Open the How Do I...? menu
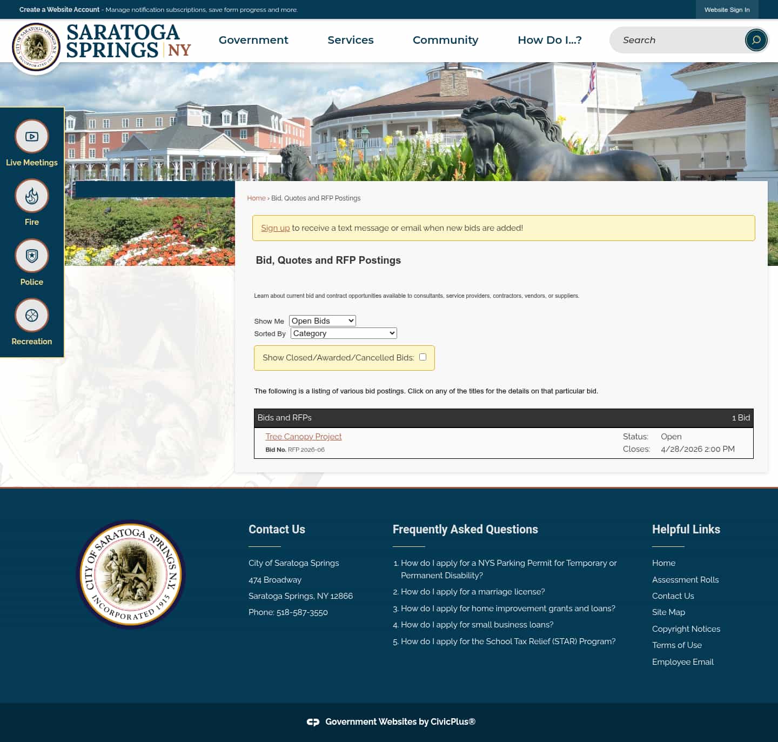778x742 pixels. tap(549, 40)
